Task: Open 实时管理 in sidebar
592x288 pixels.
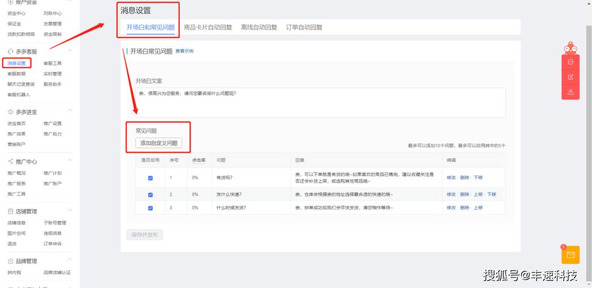Action: point(52,74)
